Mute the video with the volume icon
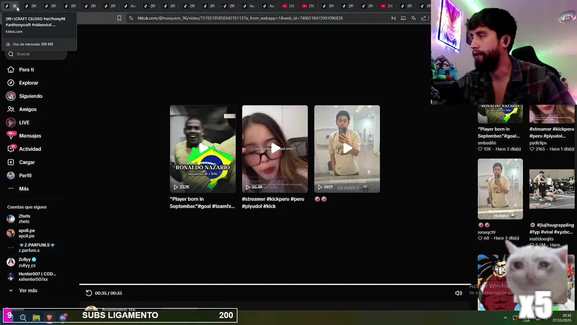The height and width of the screenshot is (325, 577). point(458,293)
